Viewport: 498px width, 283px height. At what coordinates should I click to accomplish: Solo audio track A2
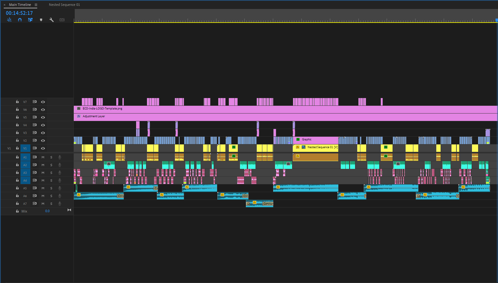click(x=51, y=165)
